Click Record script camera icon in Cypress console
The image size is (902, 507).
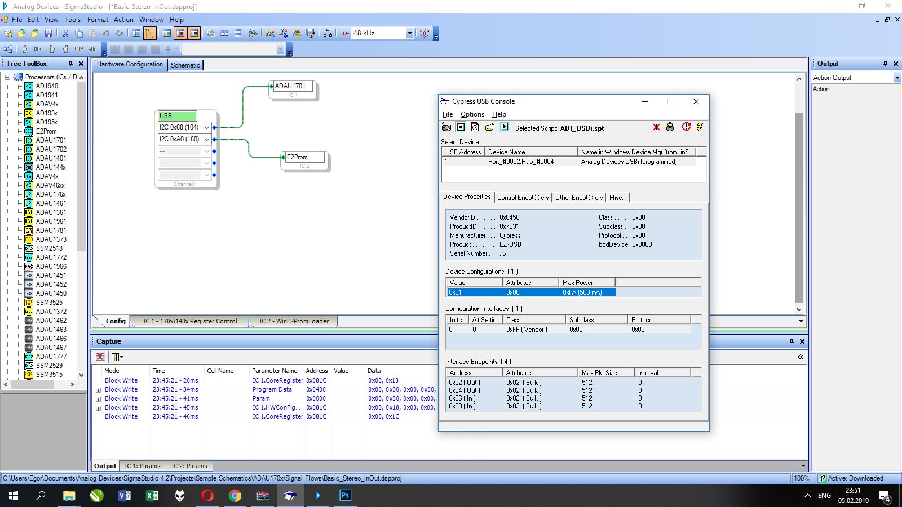(446, 127)
